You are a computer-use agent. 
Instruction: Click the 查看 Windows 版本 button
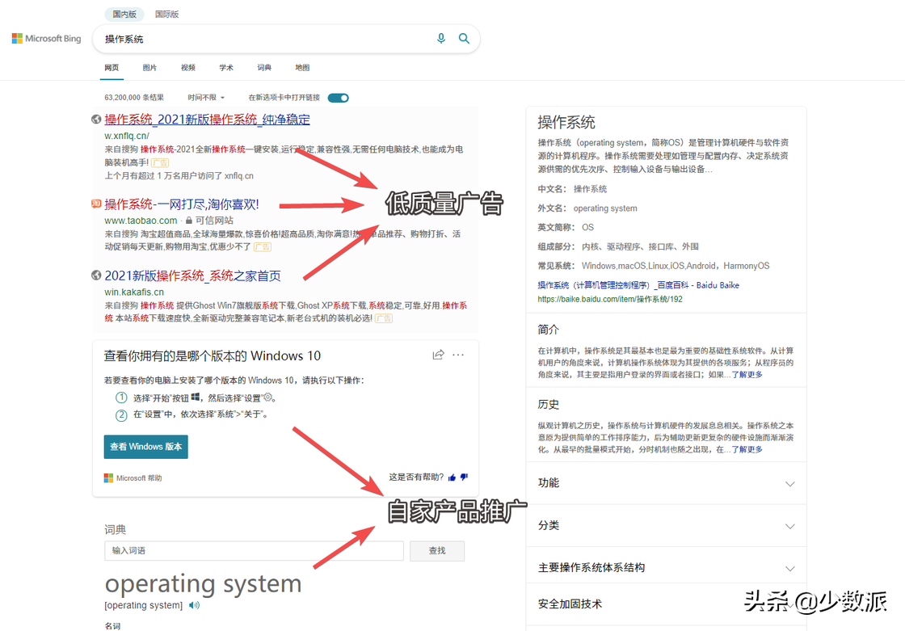(145, 446)
